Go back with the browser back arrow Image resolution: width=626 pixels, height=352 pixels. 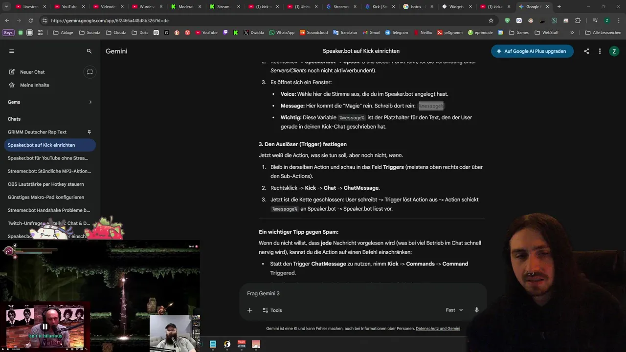pos(7,21)
